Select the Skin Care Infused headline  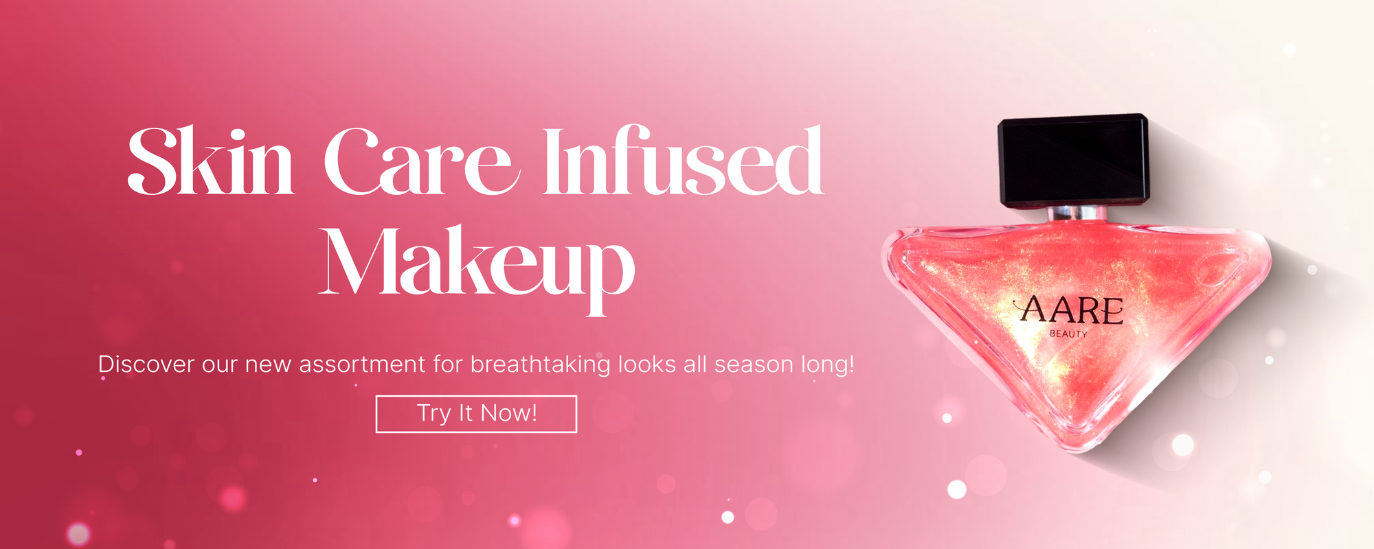click(x=475, y=161)
